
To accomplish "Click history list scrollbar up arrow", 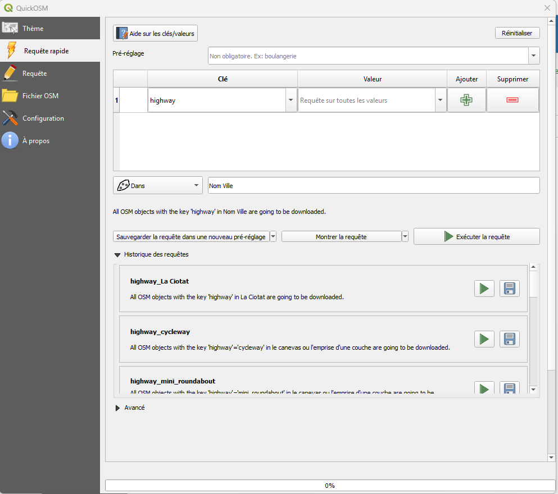I will (533, 267).
